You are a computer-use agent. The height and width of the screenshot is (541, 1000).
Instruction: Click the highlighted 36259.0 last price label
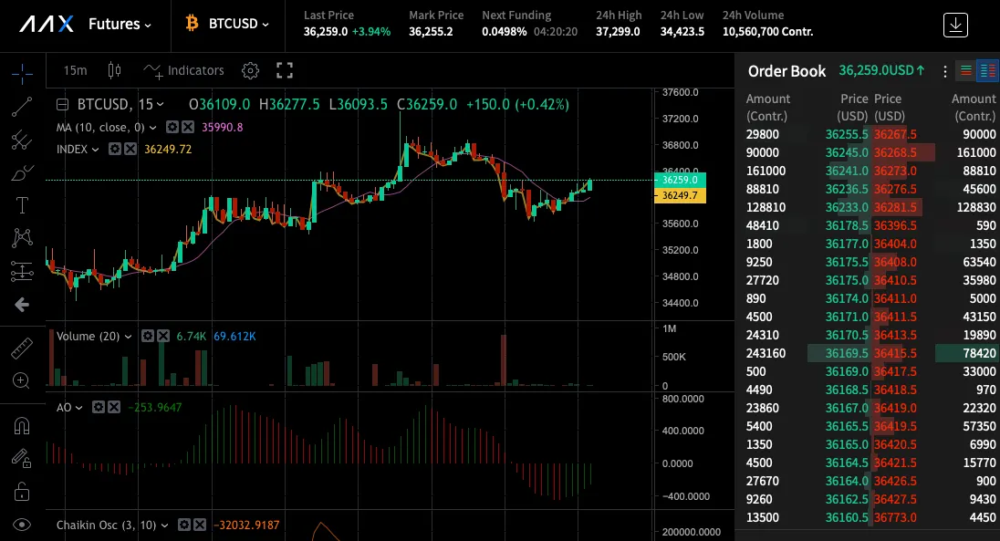(x=679, y=182)
